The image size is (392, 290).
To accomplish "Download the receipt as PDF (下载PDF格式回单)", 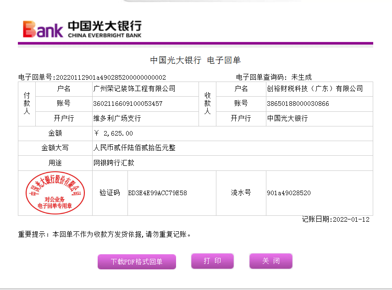I will click(137, 262).
